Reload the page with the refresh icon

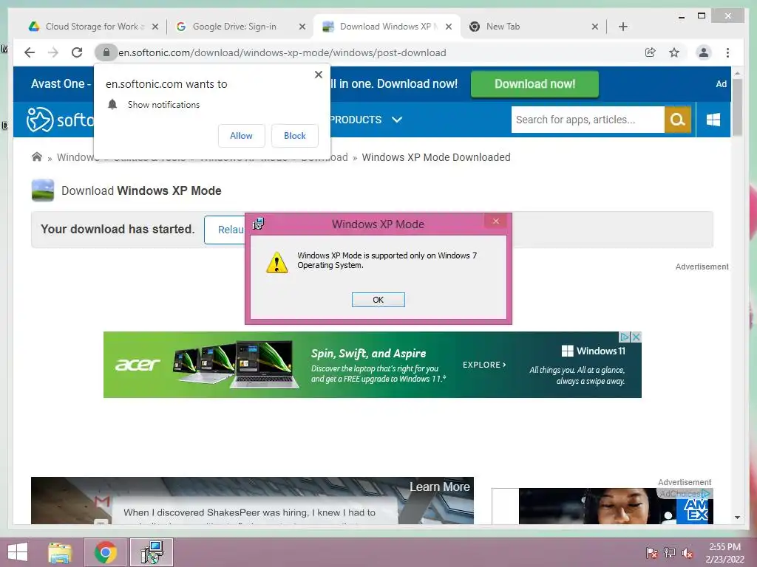tap(77, 52)
